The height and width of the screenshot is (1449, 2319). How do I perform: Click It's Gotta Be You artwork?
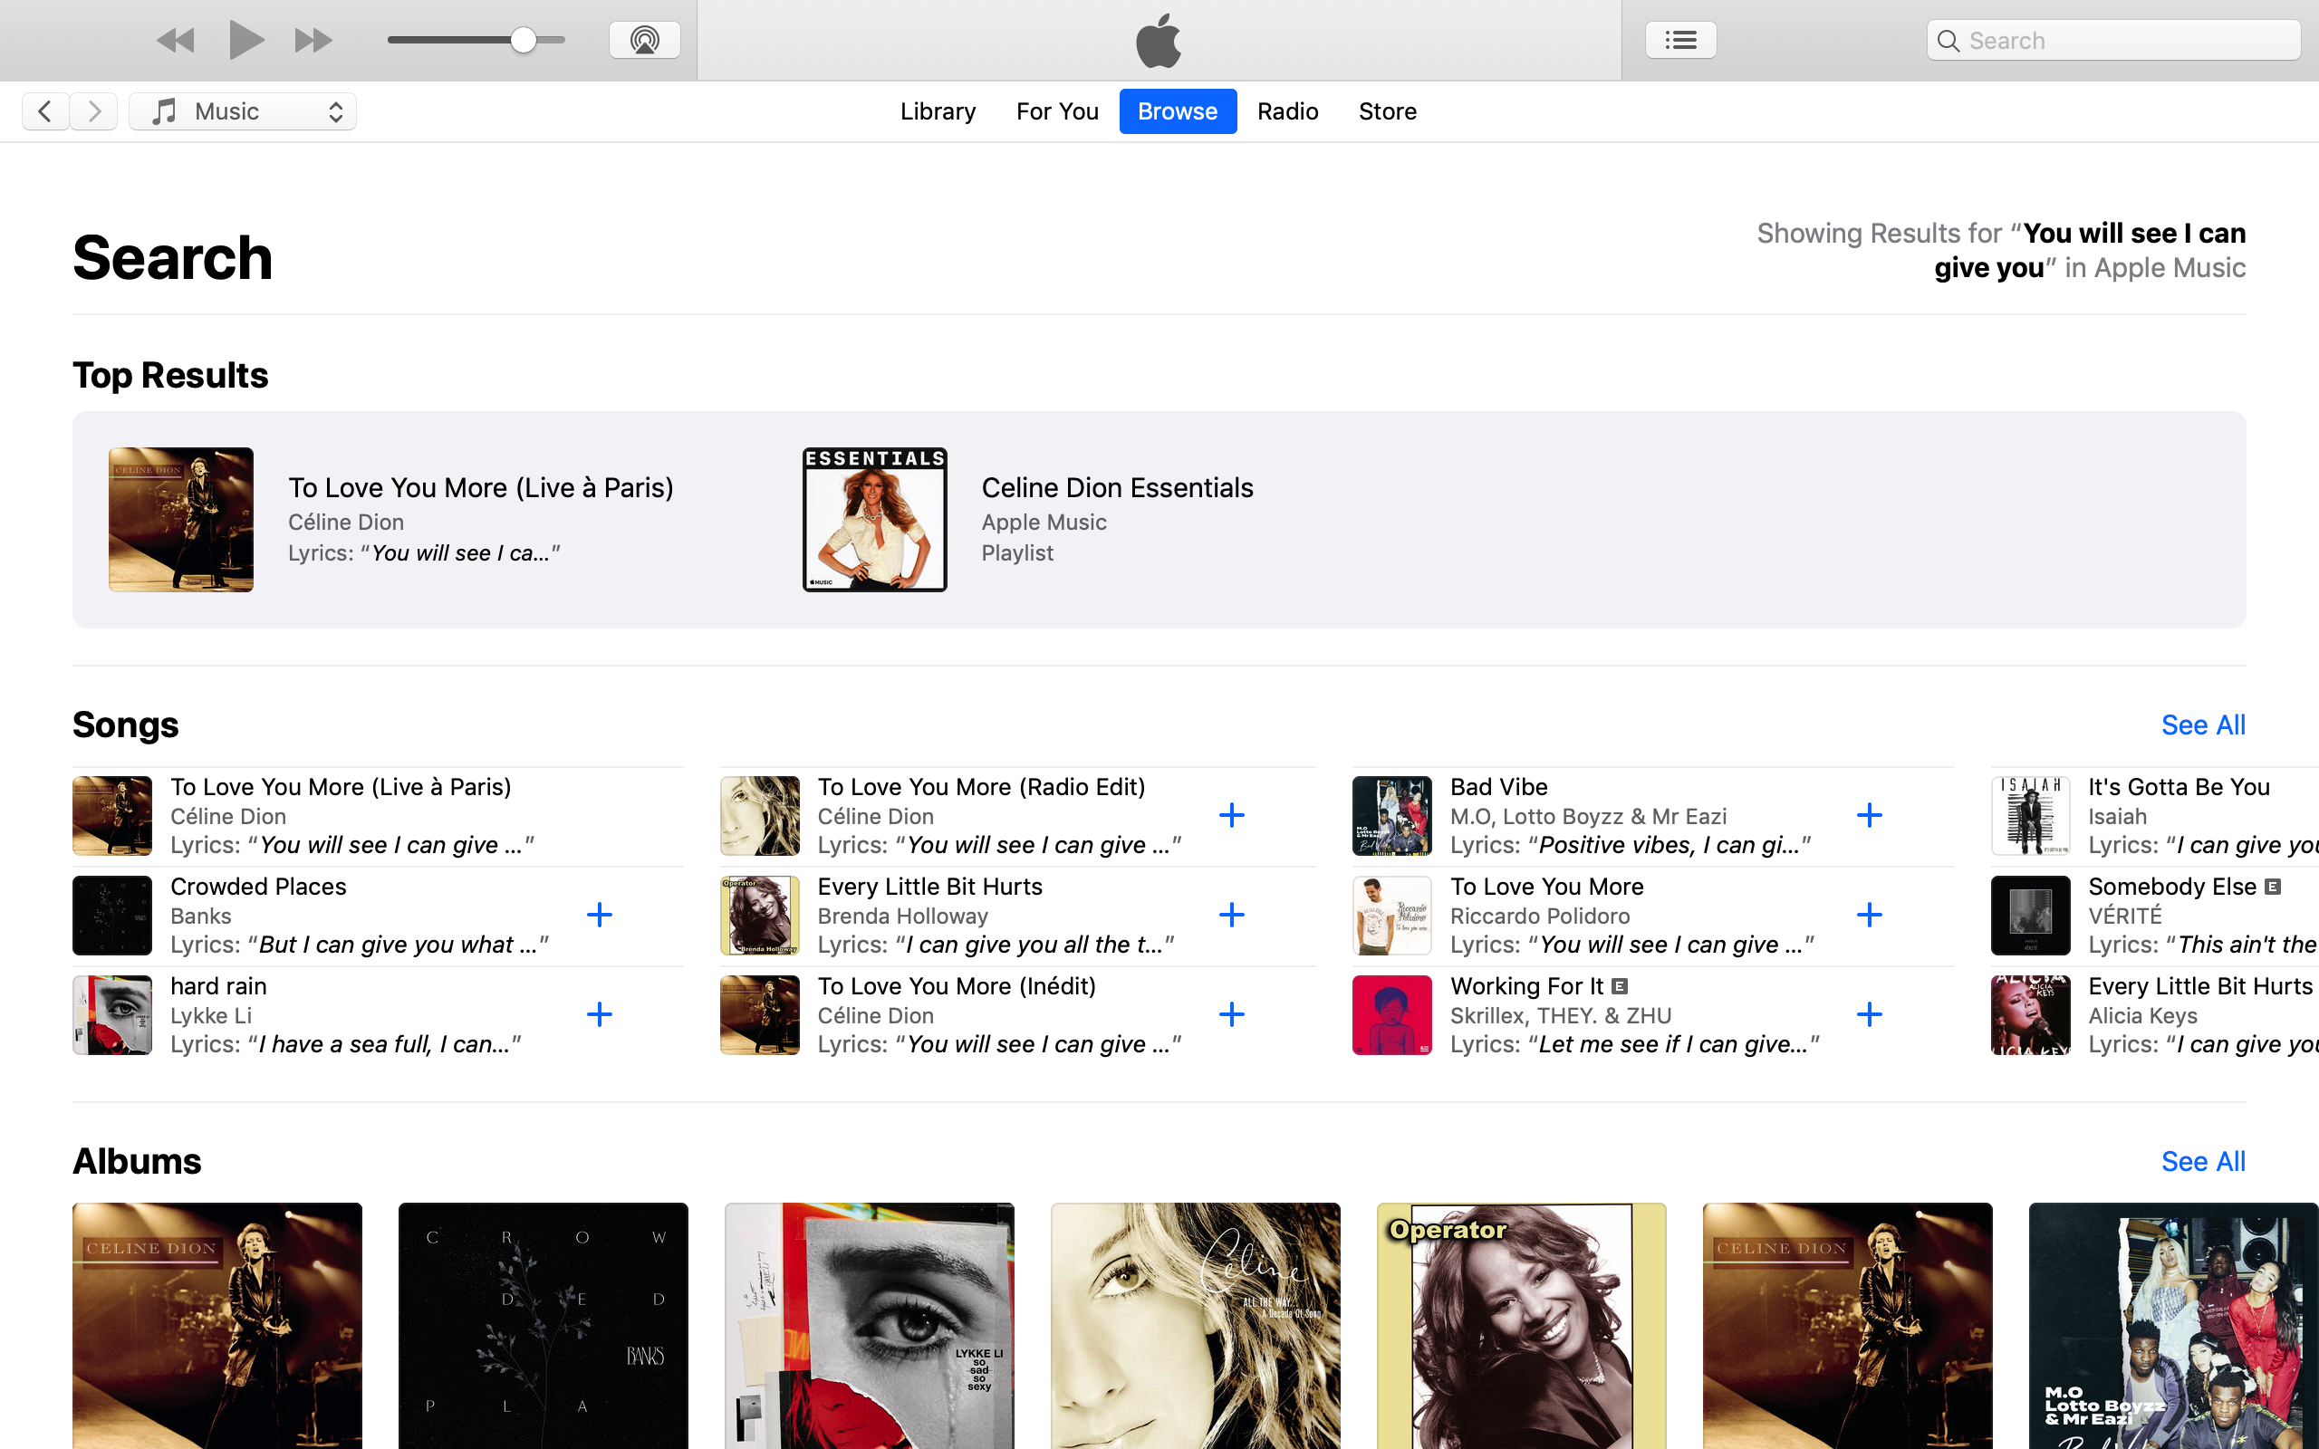[x=2031, y=816]
